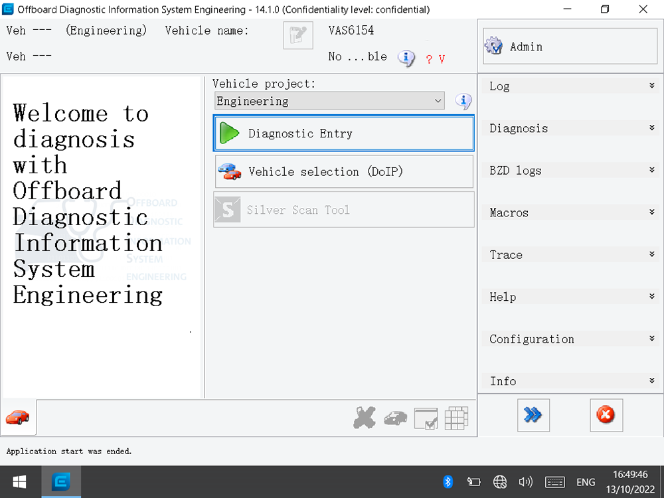Click the ODIS title bar app icon
Viewport: 664px width, 498px height.
[7, 9]
